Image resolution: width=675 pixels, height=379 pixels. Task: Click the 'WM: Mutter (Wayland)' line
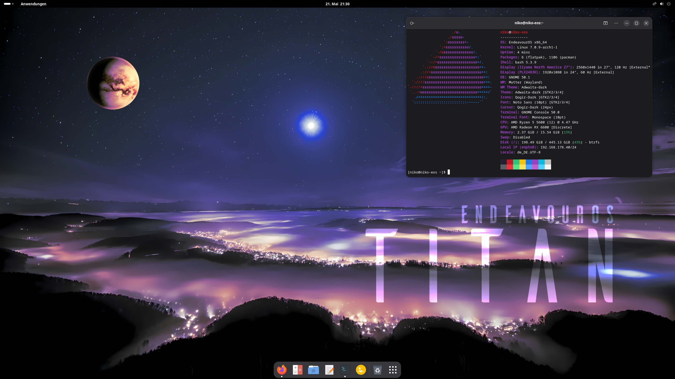point(522,82)
